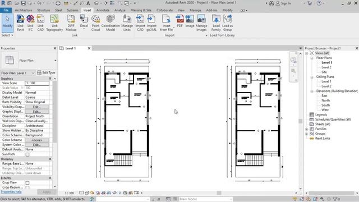
Task: Collapse the Graphics properties section
Action: tap(50, 79)
